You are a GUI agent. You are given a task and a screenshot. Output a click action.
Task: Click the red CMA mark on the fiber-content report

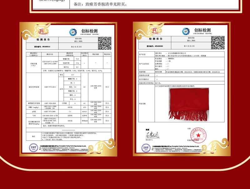43,32
